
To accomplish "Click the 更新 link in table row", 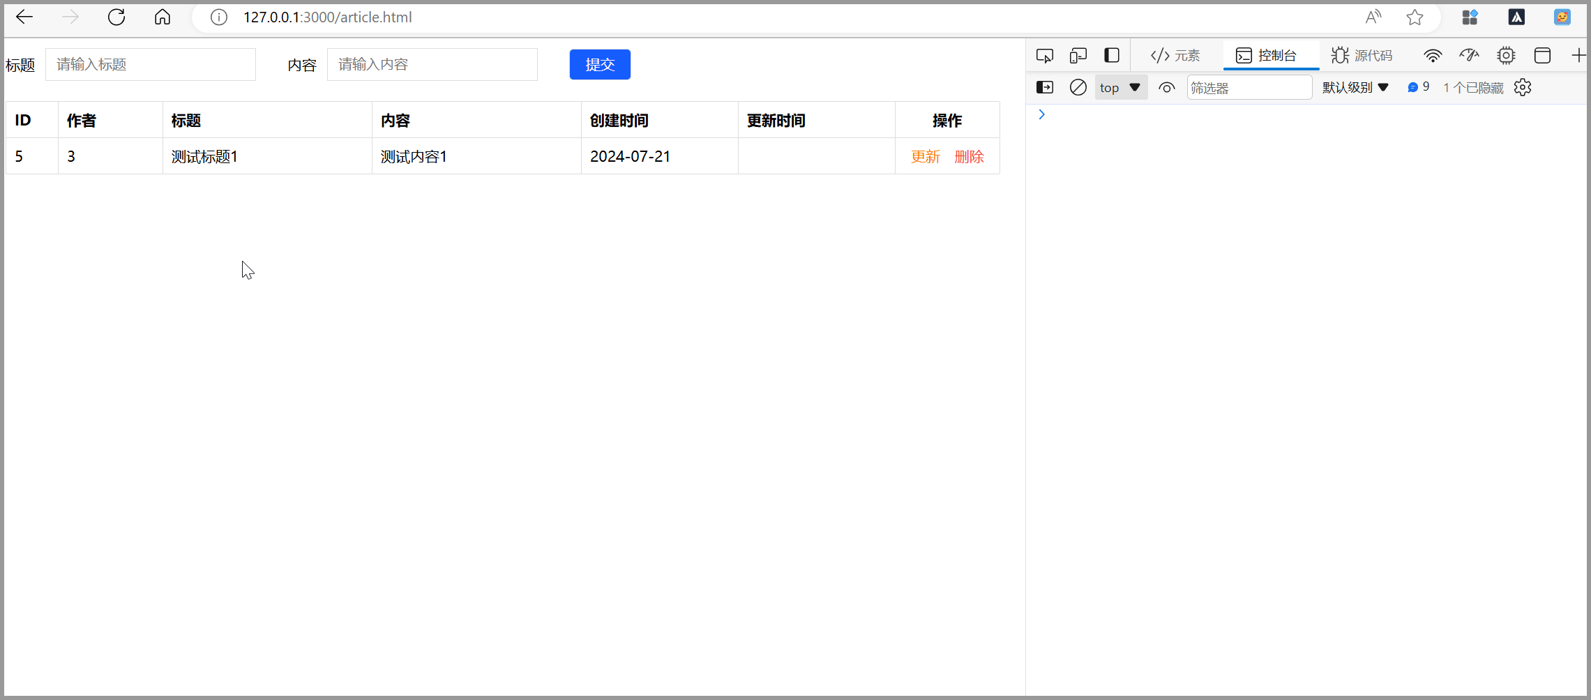I will click(x=926, y=157).
